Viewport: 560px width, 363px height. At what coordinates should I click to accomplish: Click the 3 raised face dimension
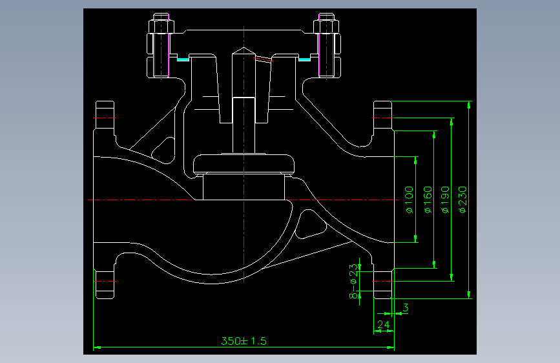[406, 307]
